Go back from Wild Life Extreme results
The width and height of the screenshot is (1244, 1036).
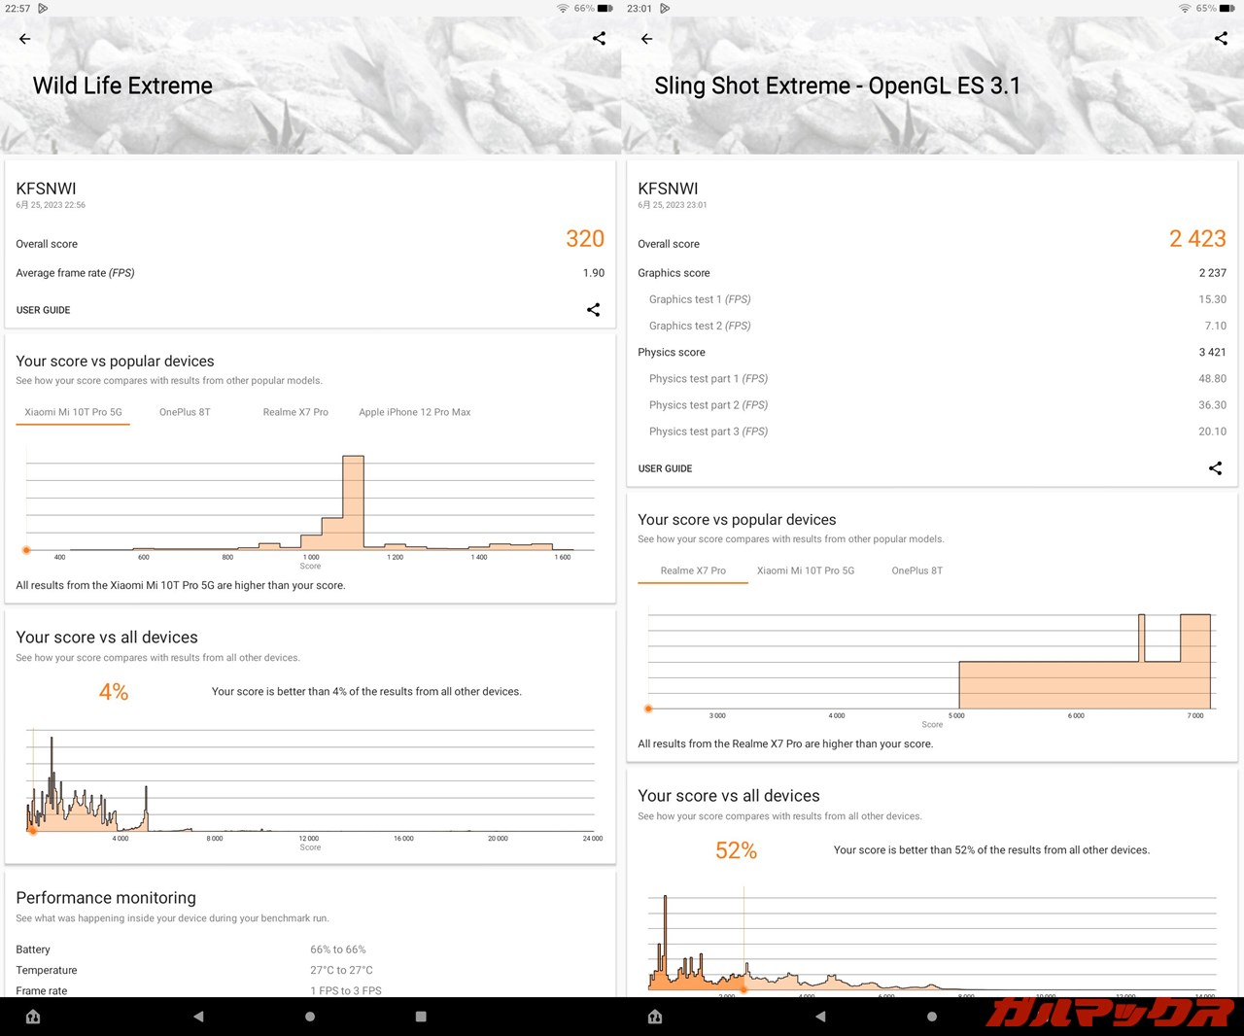25,39
